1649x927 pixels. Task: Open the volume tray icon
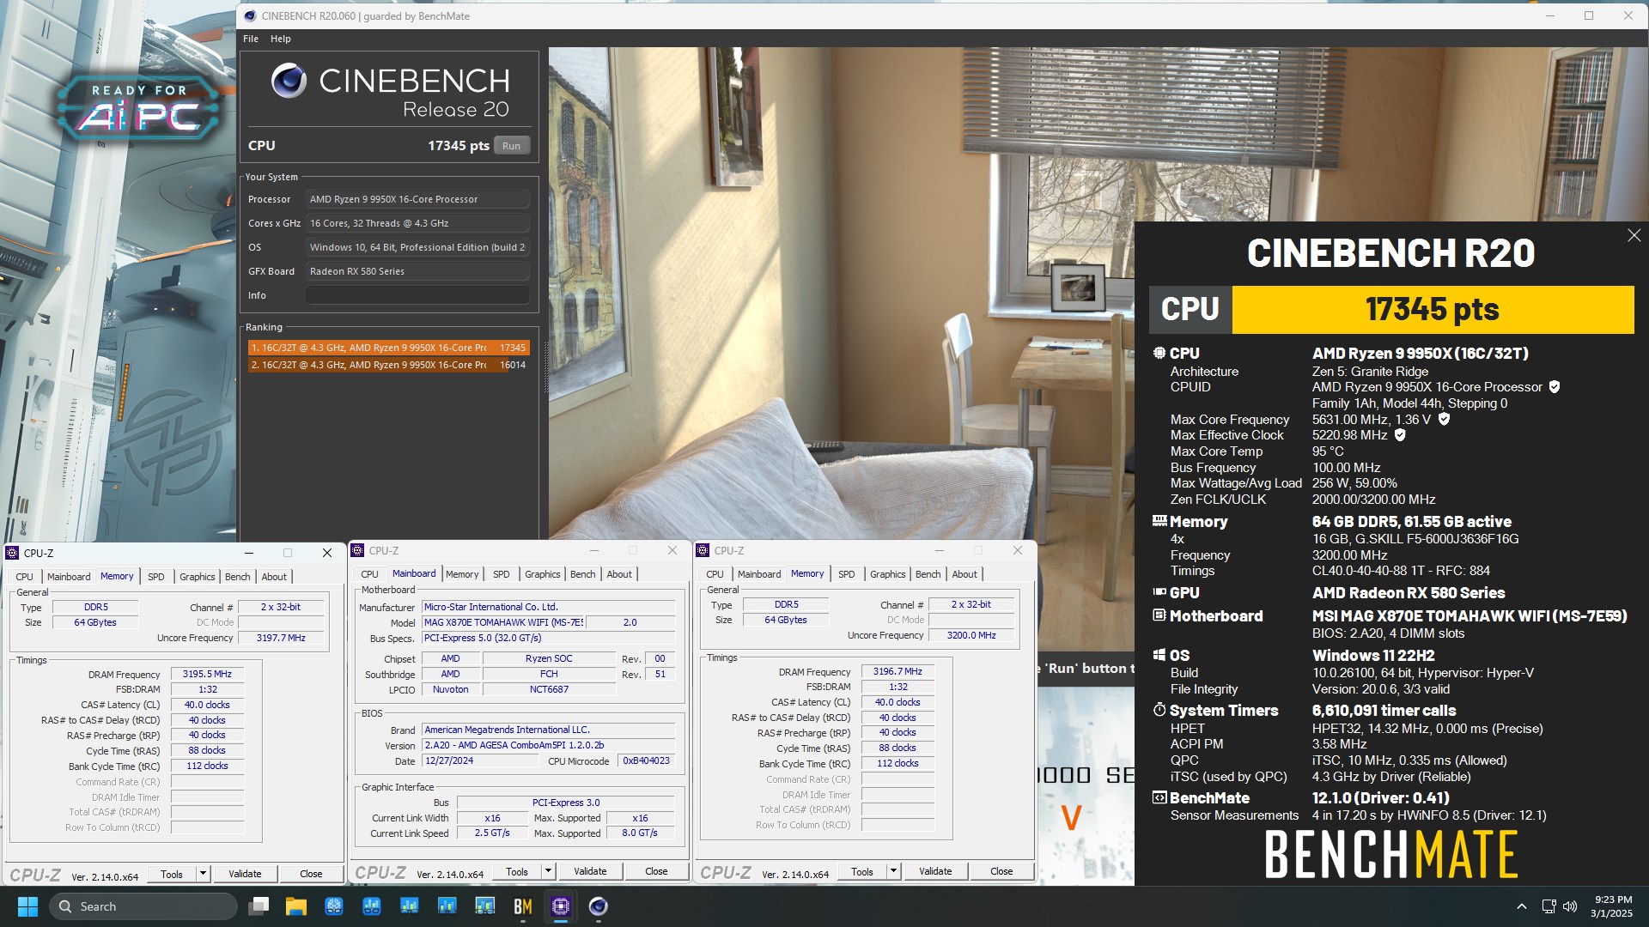point(1570,906)
